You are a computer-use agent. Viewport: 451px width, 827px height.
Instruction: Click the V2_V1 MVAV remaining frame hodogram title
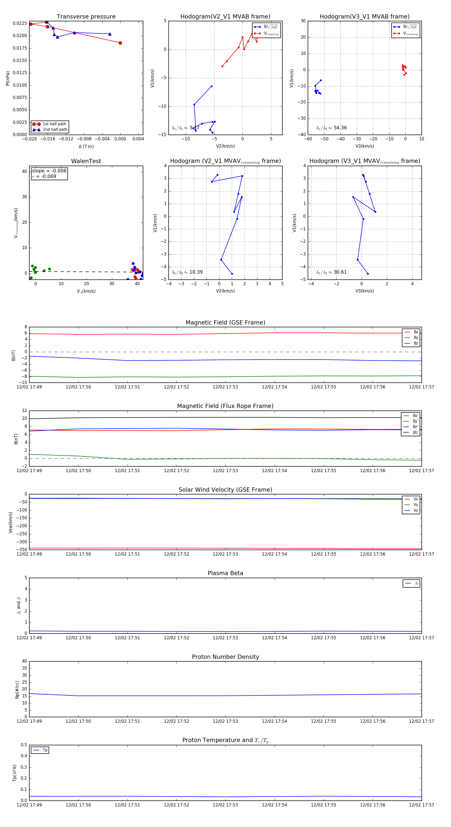pyautogui.click(x=225, y=161)
